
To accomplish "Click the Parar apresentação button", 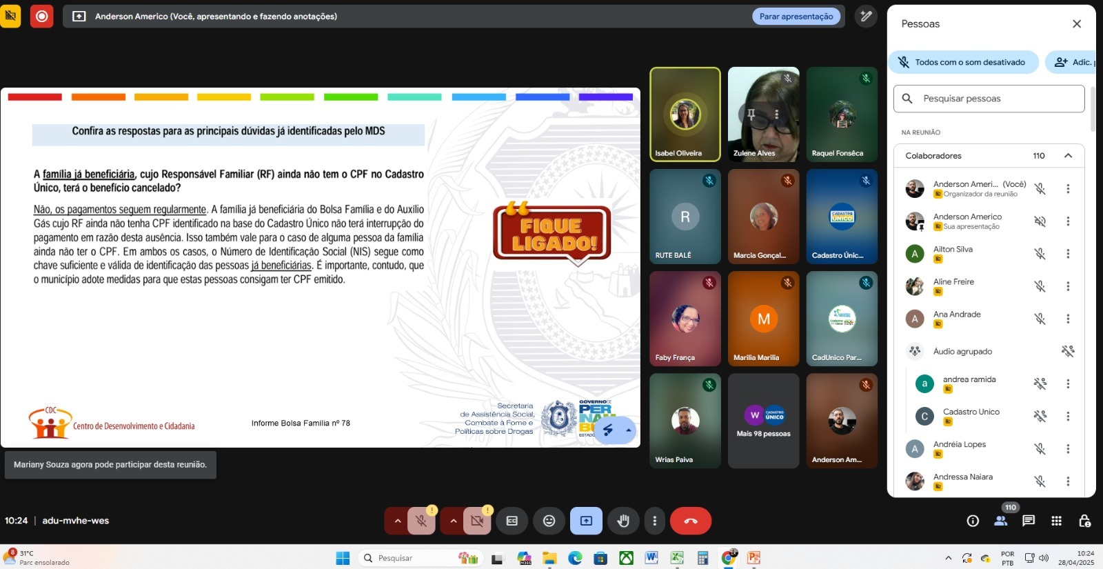I will [796, 17].
